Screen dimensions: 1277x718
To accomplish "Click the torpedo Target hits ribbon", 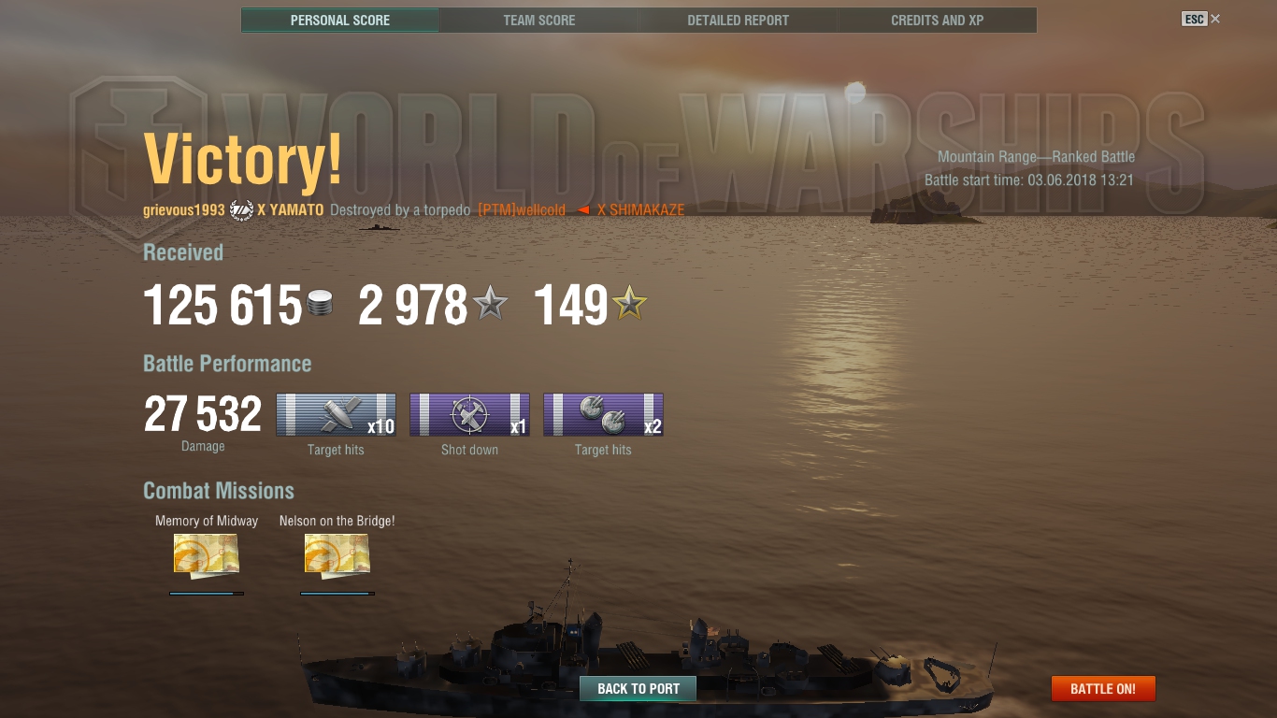I will pos(336,414).
